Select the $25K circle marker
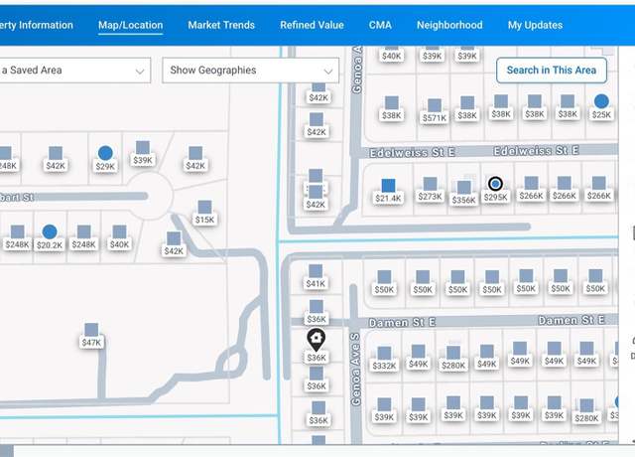This screenshot has height=457, width=635. (601, 101)
